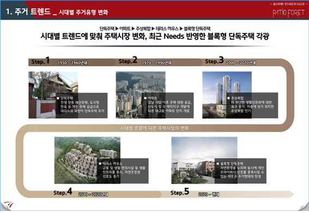Click the Step.4 label
The width and height of the screenshot is (309, 213).
pos(63,192)
